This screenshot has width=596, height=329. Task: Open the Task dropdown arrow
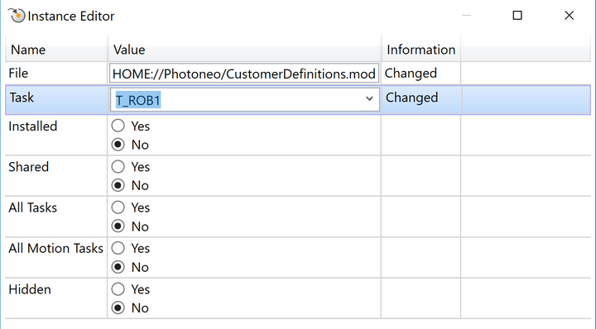pyautogui.click(x=369, y=99)
